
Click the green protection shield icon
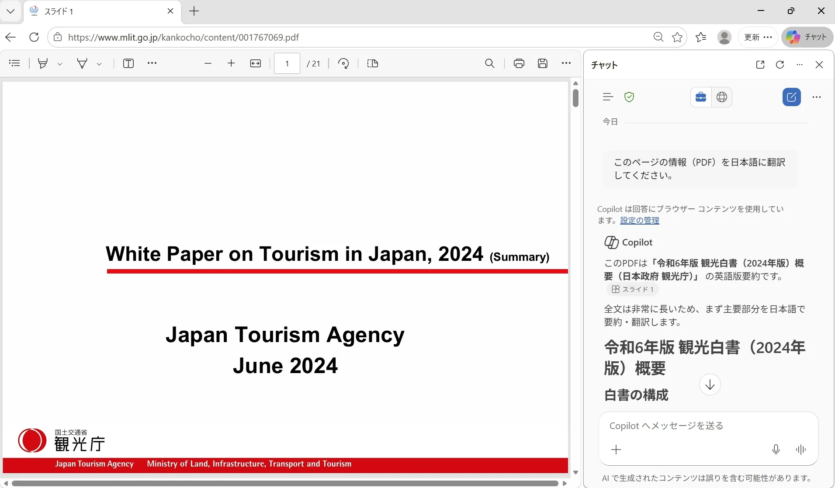coord(629,97)
